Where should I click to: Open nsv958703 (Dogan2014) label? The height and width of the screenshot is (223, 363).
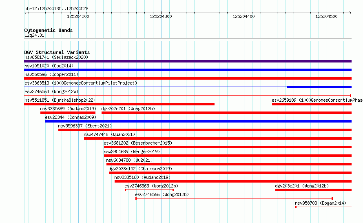coord(321,203)
